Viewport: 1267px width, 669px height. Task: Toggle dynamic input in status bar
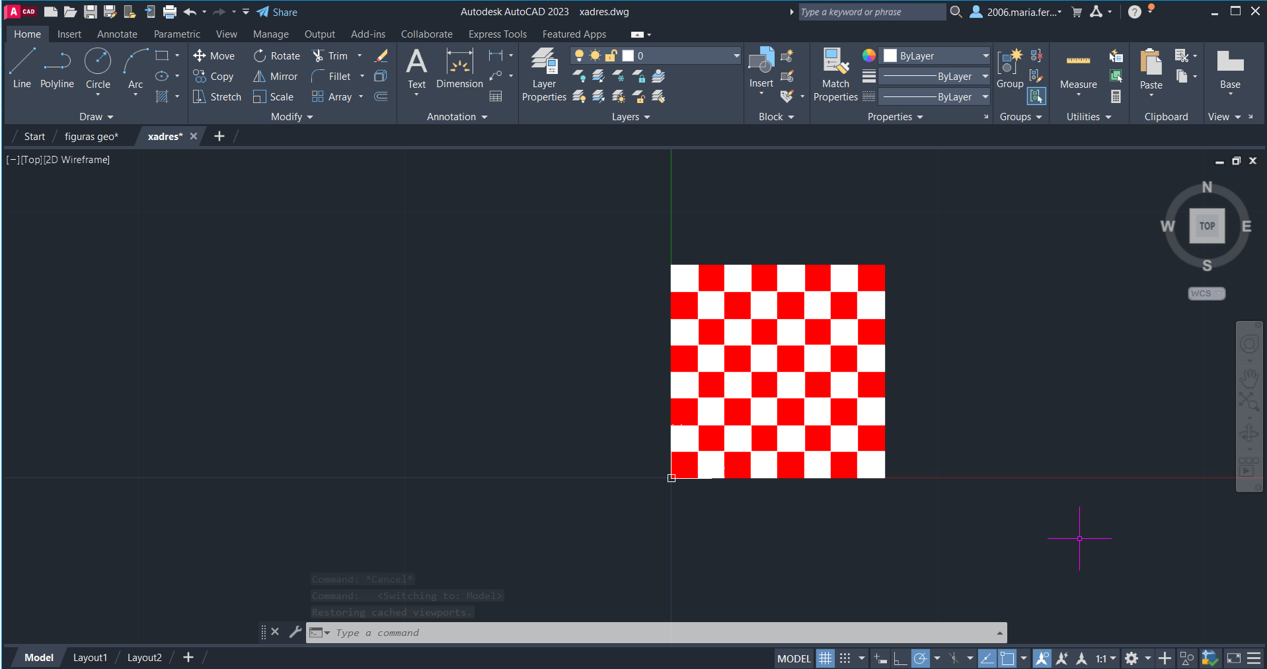pos(880,658)
